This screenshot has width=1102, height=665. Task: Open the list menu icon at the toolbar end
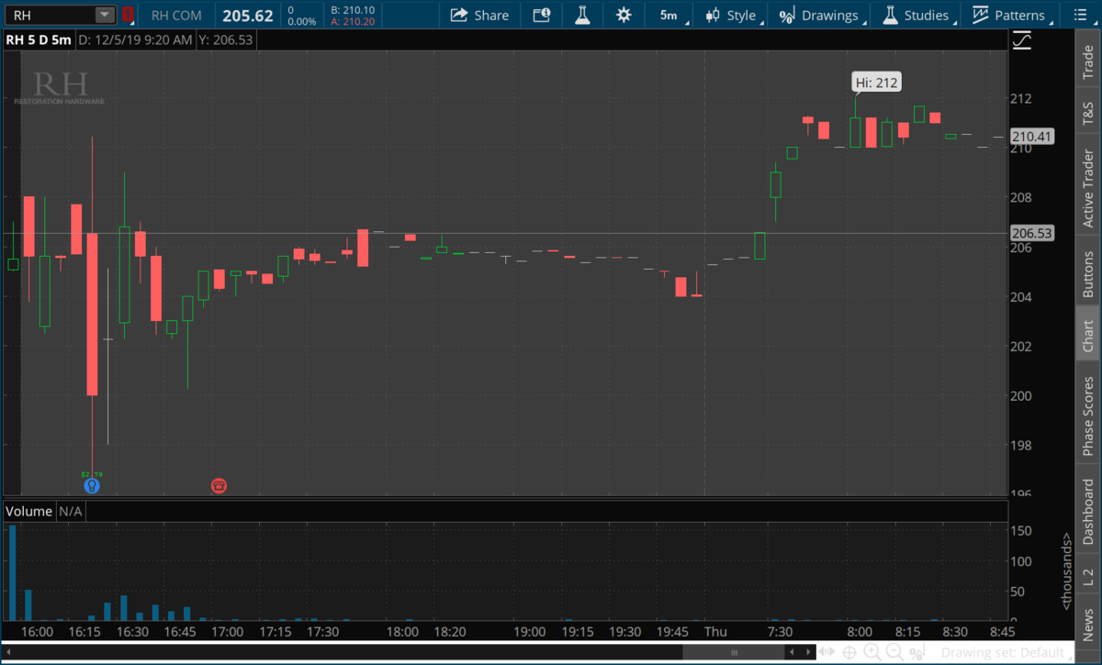1079,15
